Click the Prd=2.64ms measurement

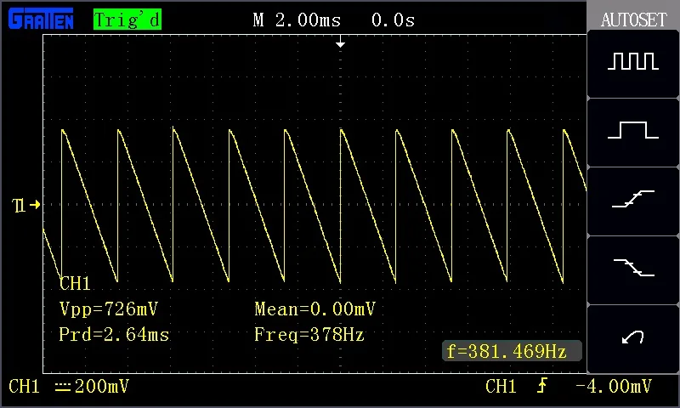coord(114,334)
